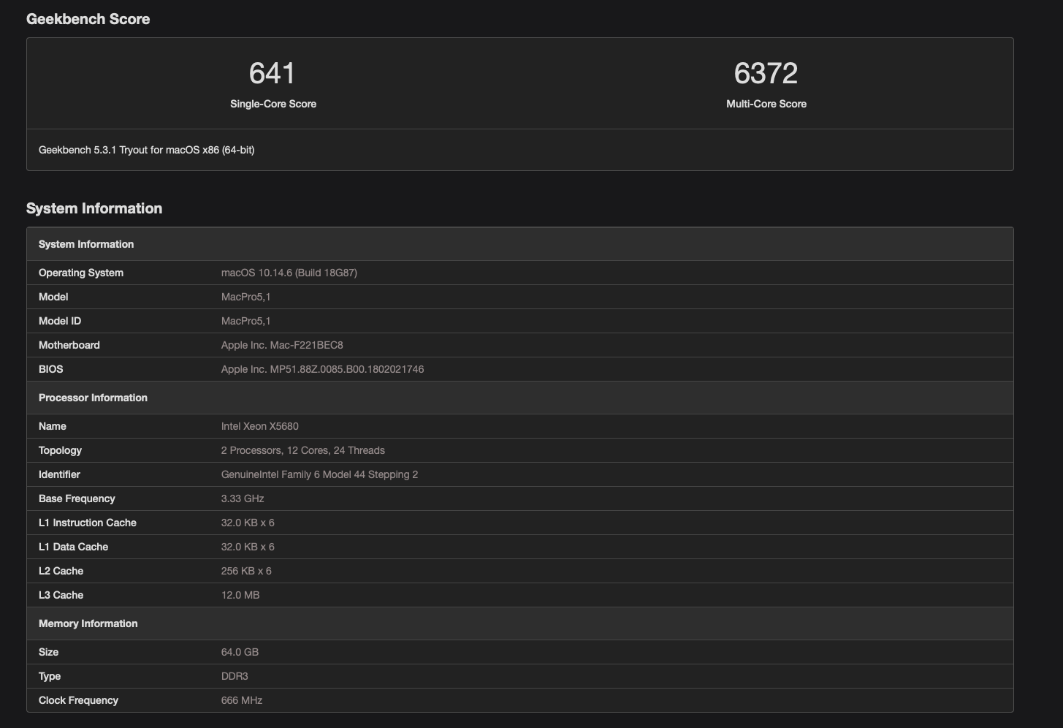Select the 6372 multi-core score number
This screenshot has height=728, width=1063.
click(x=766, y=73)
